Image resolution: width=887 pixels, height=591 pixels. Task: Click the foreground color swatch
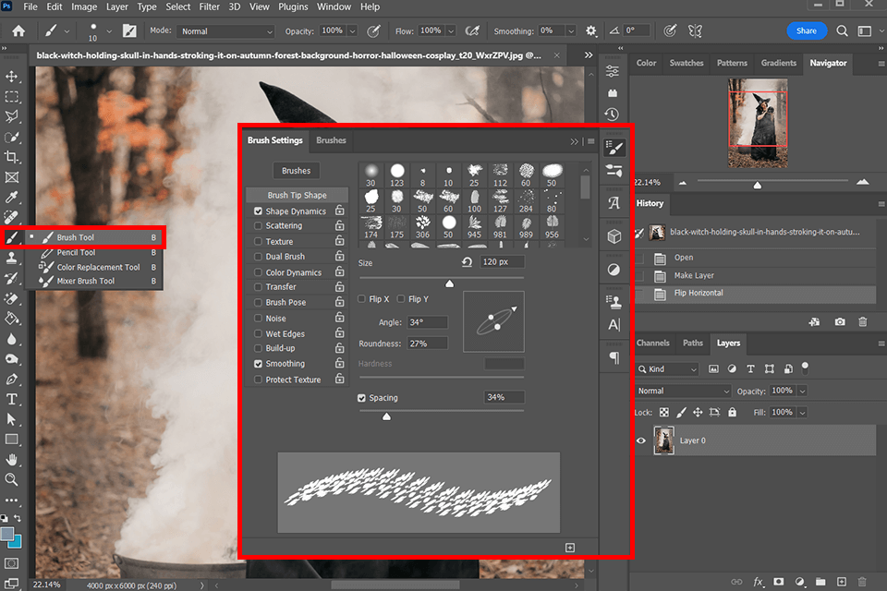(7, 535)
